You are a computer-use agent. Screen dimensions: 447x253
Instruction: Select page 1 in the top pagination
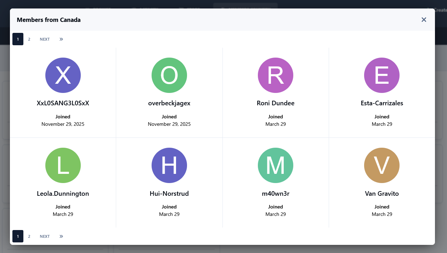pos(18,39)
